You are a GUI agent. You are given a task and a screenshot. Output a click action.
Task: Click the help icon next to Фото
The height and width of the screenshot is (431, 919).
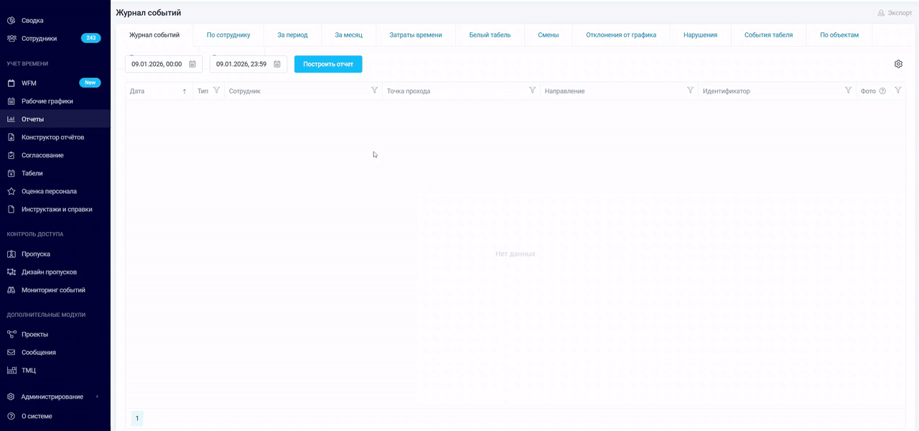click(882, 91)
